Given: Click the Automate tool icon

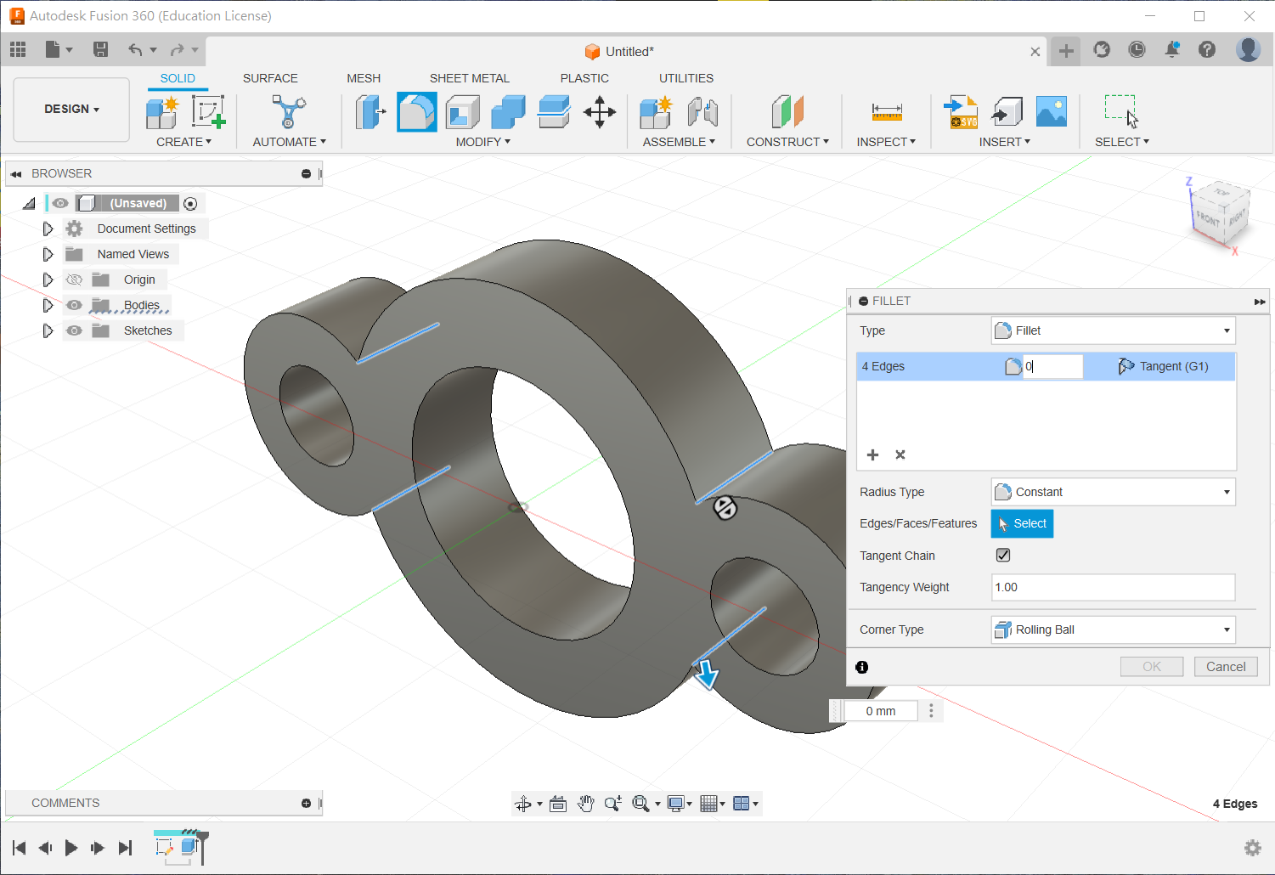Looking at the screenshot, I should (289, 112).
